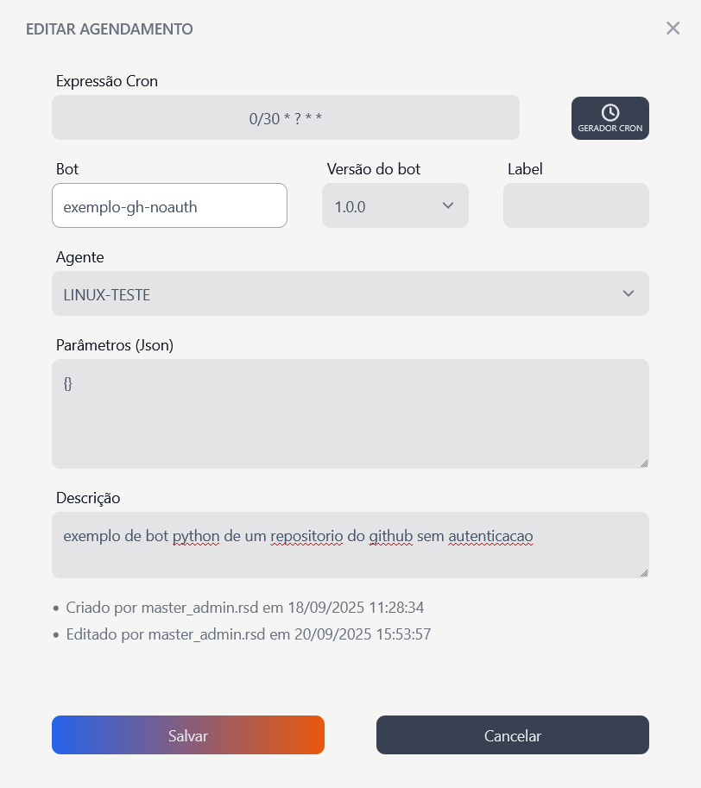Select the Bot field containing exemplo-gh-noauth

pyautogui.click(x=169, y=205)
